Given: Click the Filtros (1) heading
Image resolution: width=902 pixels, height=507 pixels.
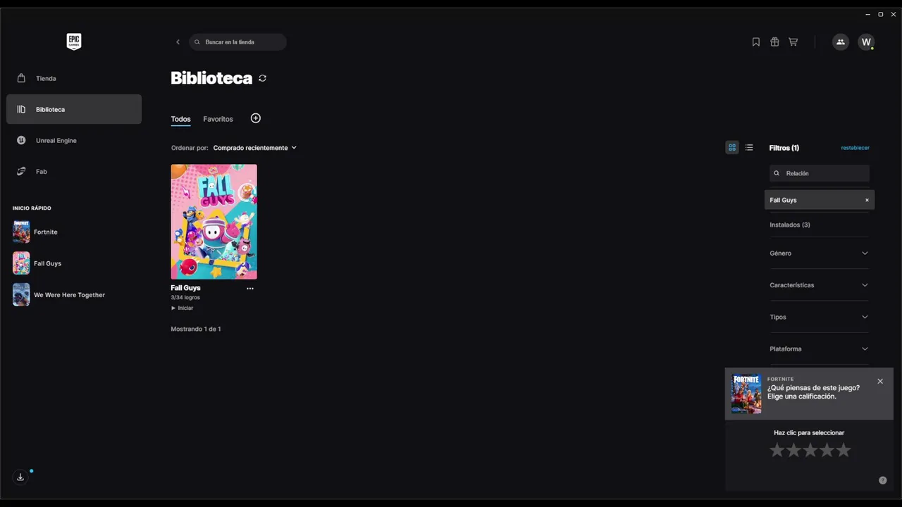Looking at the screenshot, I should click(x=784, y=148).
